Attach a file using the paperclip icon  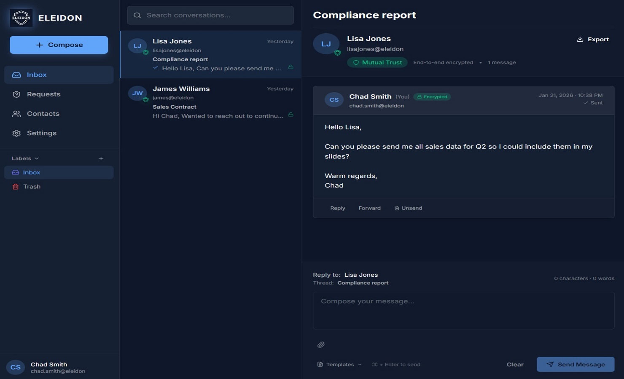coord(321,344)
